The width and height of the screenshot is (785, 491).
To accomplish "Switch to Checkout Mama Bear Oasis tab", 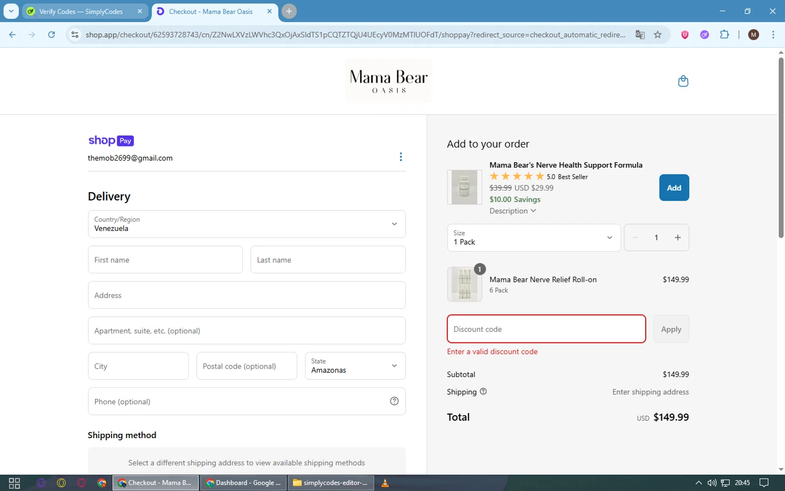I will coord(215,11).
